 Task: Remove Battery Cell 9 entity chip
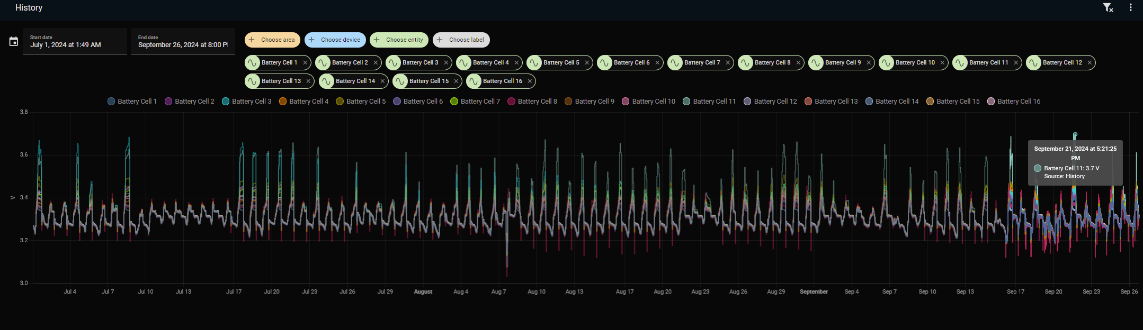click(869, 62)
